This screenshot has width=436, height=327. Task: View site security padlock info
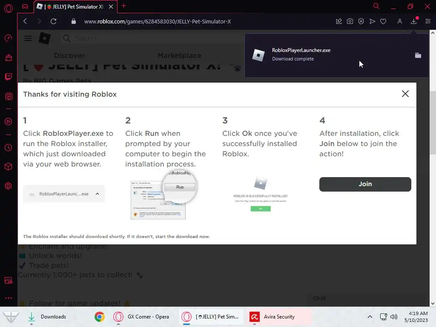coord(74,21)
